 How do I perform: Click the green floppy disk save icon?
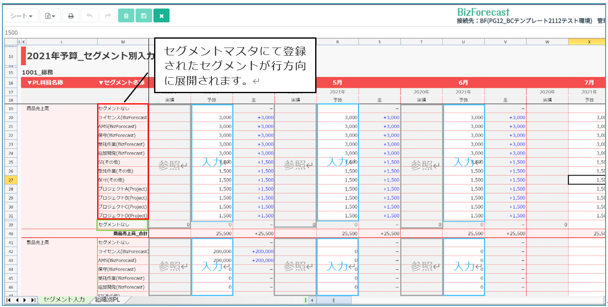coord(144,16)
